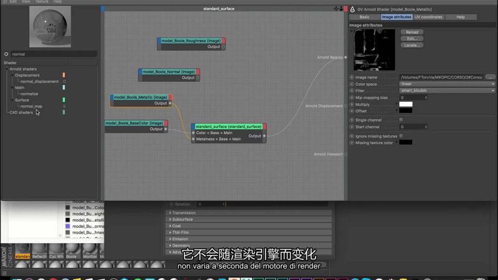This screenshot has height=280, width=498.
Task: Toggle the animation dot beside Multiply
Action: point(352,105)
